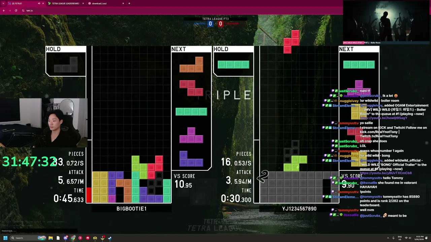The width and height of the screenshot is (431, 242).
Task: Click the player name BIGBOOTIE1
Action: (x=132, y=209)
